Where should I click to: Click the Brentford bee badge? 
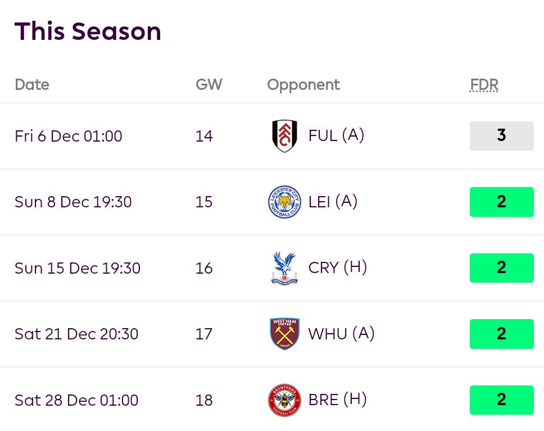click(x=284, y=400)
